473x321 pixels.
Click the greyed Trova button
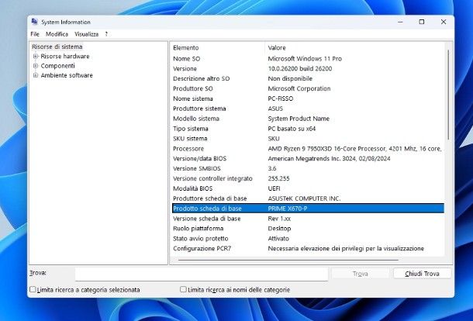(x=361, y=274)
